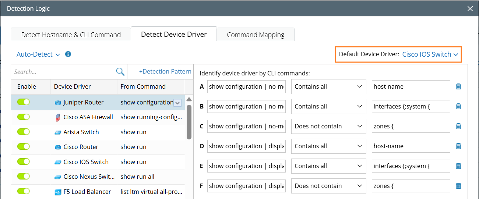Screen dimensions: 479x199
Task: Expand the Auto-Detect dropdown
Action: point(38,54)
